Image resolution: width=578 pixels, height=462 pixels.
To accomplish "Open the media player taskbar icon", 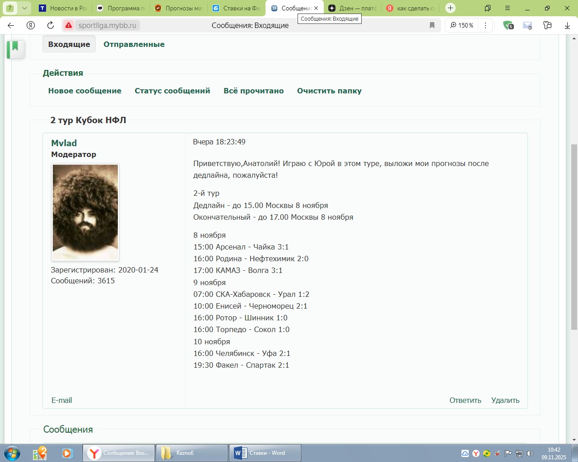I will [x=67, y=453].
